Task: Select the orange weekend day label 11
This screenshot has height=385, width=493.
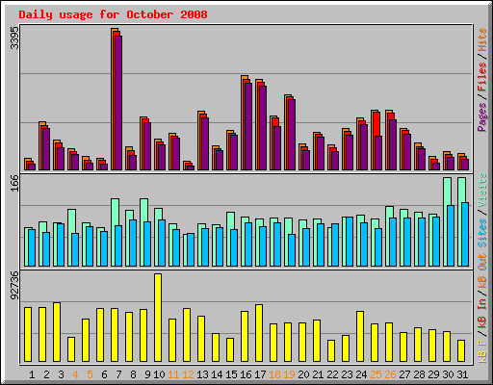Action: [x=173, y=374]
